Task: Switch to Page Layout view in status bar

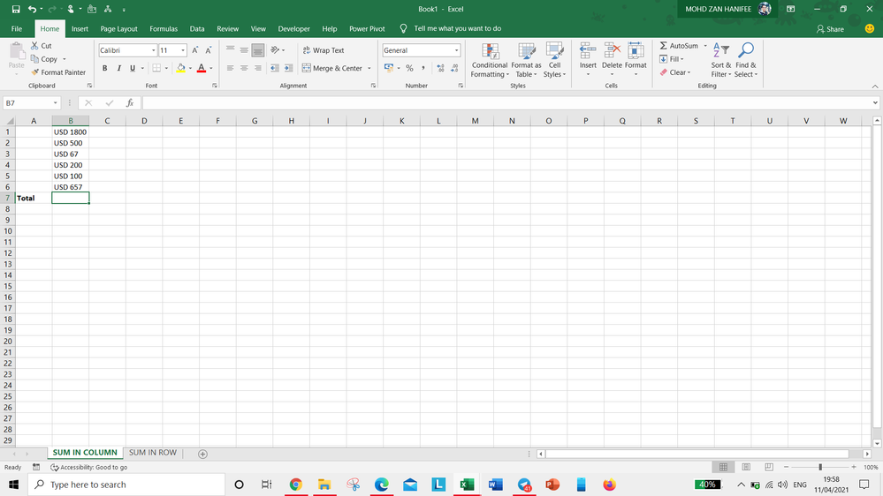Action: tap(746, 468)
